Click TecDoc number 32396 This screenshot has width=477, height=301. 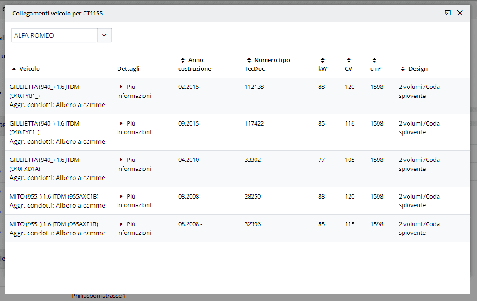point(253,224)
